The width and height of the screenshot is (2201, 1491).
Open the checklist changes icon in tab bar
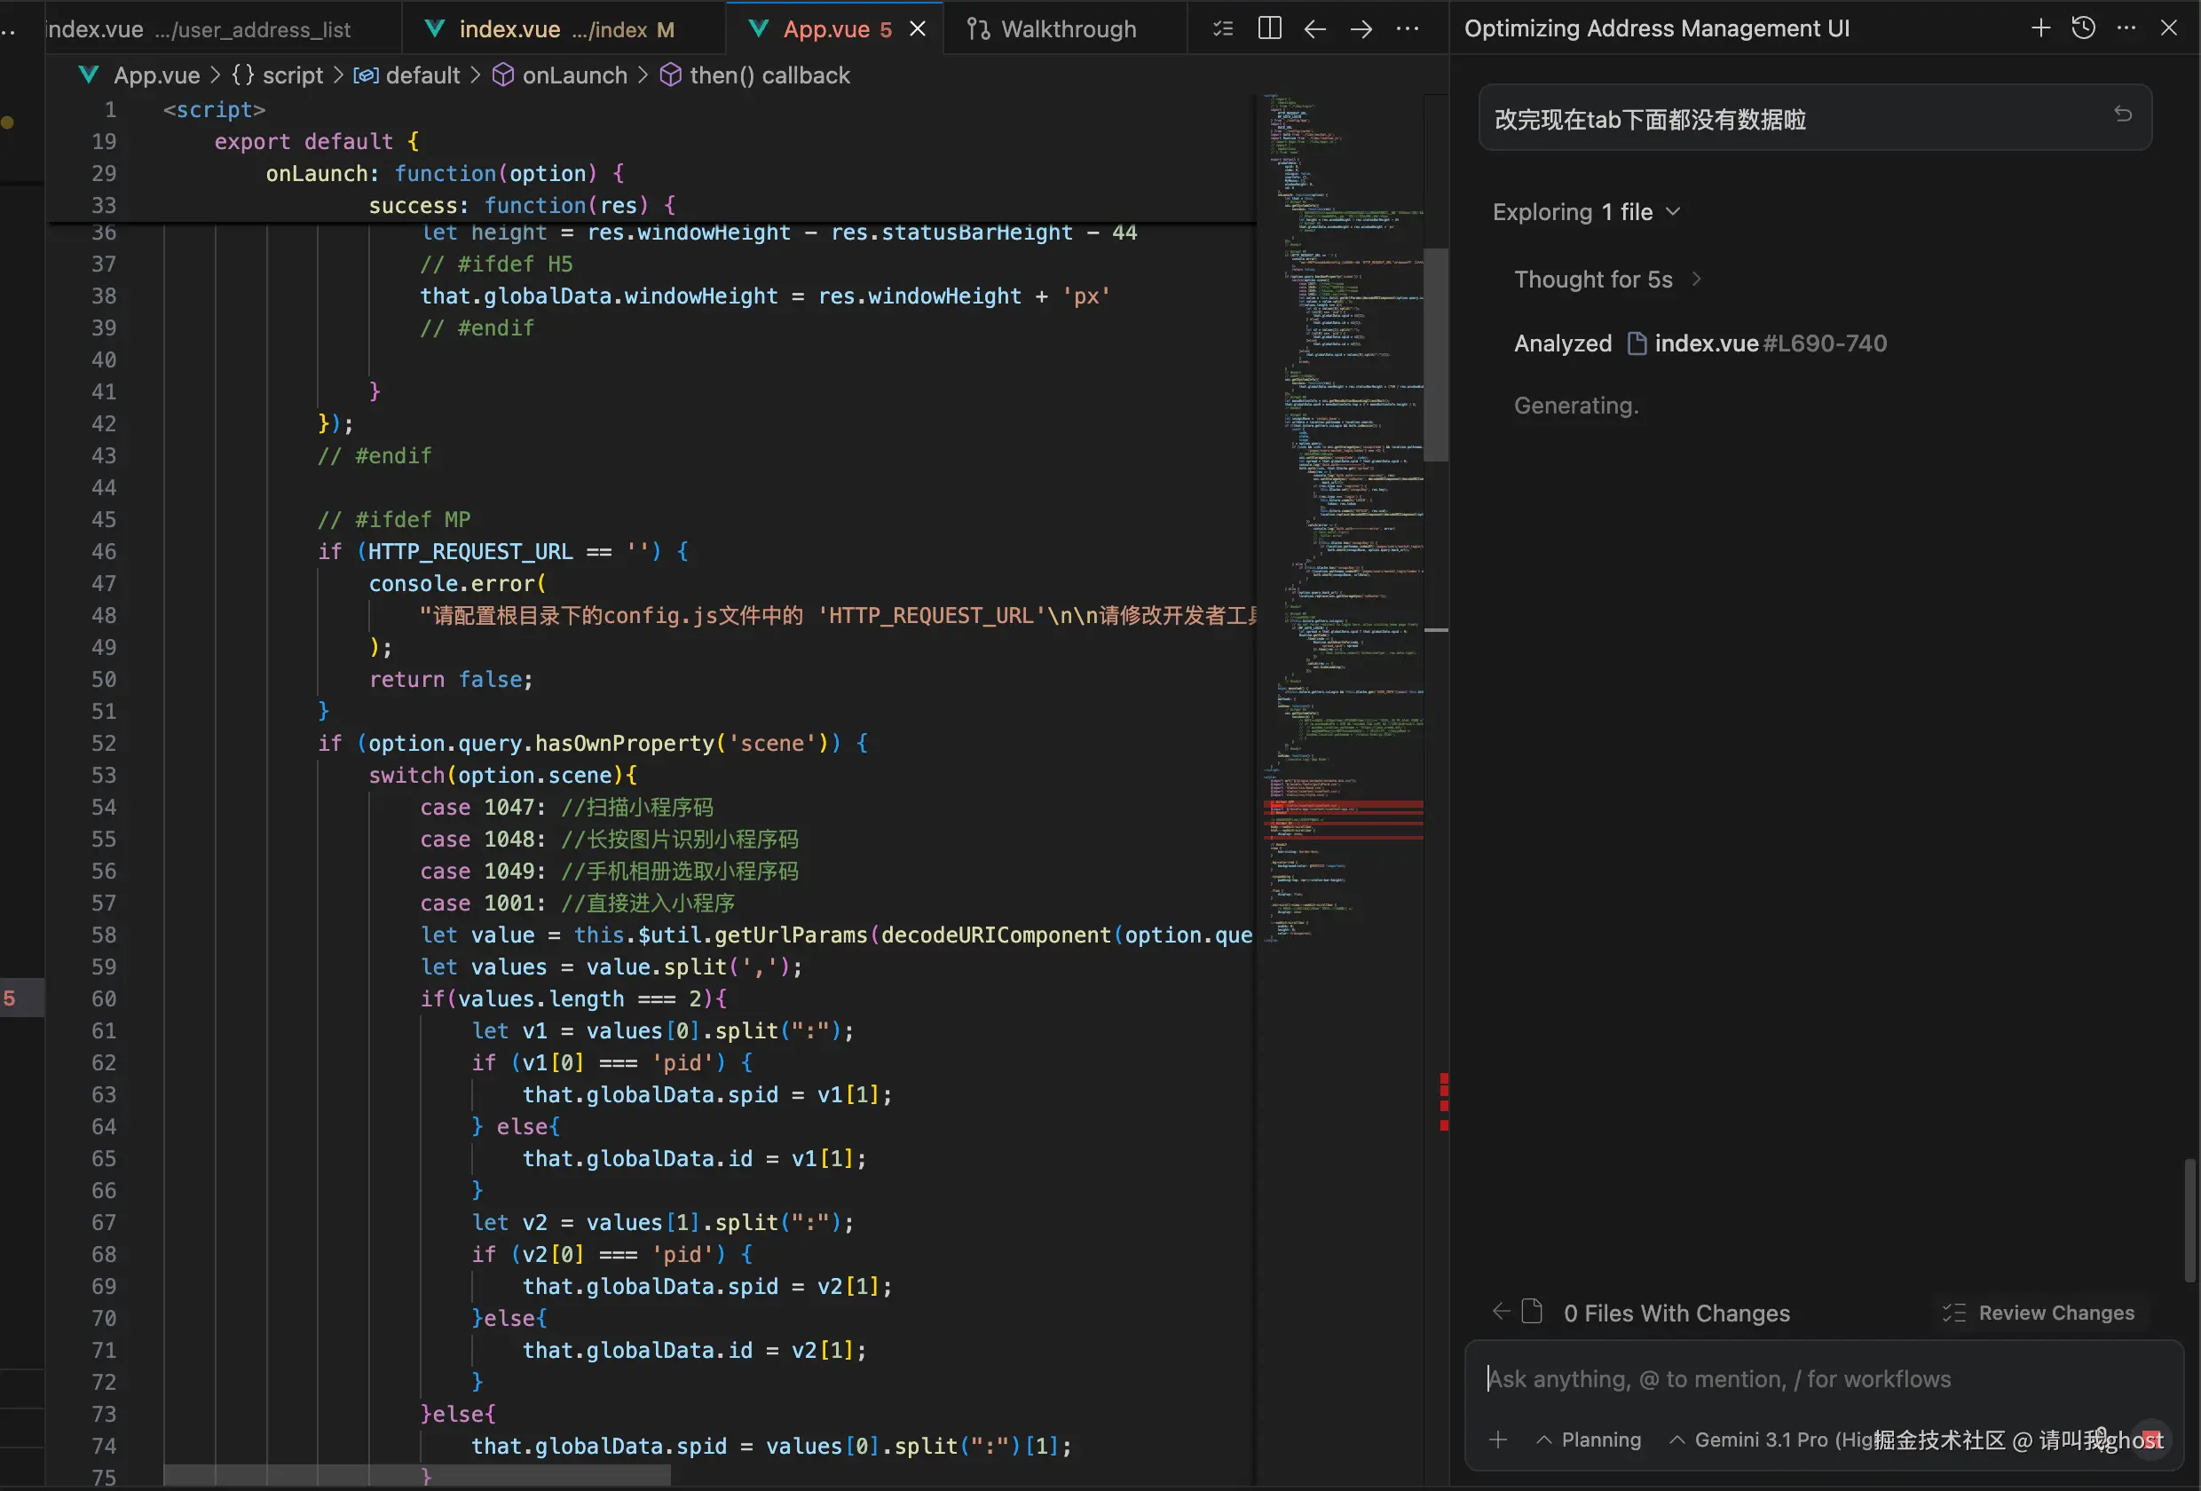[1223, 28]
